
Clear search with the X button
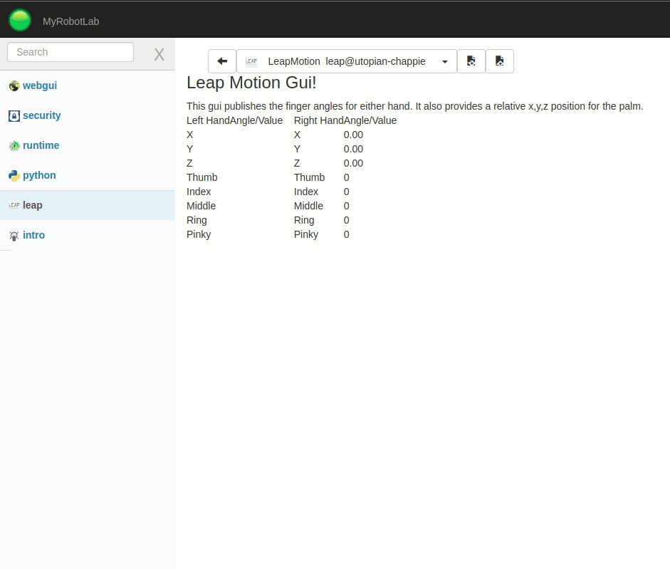point(159,55)
